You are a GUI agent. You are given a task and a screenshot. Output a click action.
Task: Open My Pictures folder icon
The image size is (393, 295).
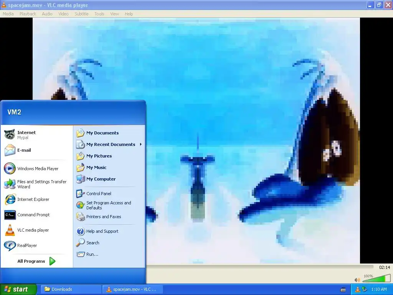(81, 156)
